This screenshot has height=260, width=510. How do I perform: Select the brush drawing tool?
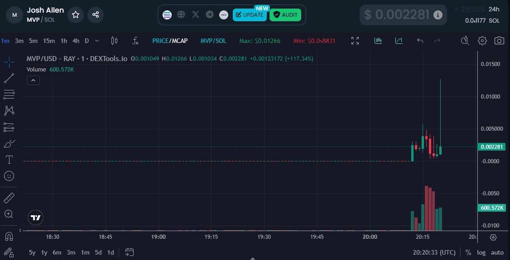coord(9,143)
